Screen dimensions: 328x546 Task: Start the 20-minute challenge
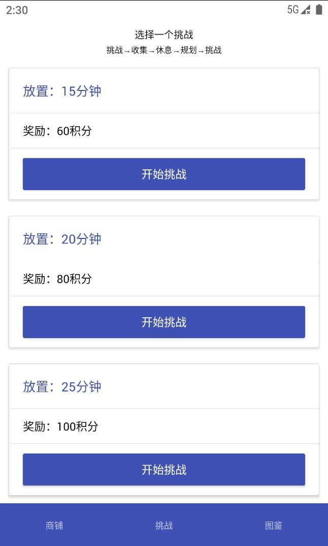[163, 322]
